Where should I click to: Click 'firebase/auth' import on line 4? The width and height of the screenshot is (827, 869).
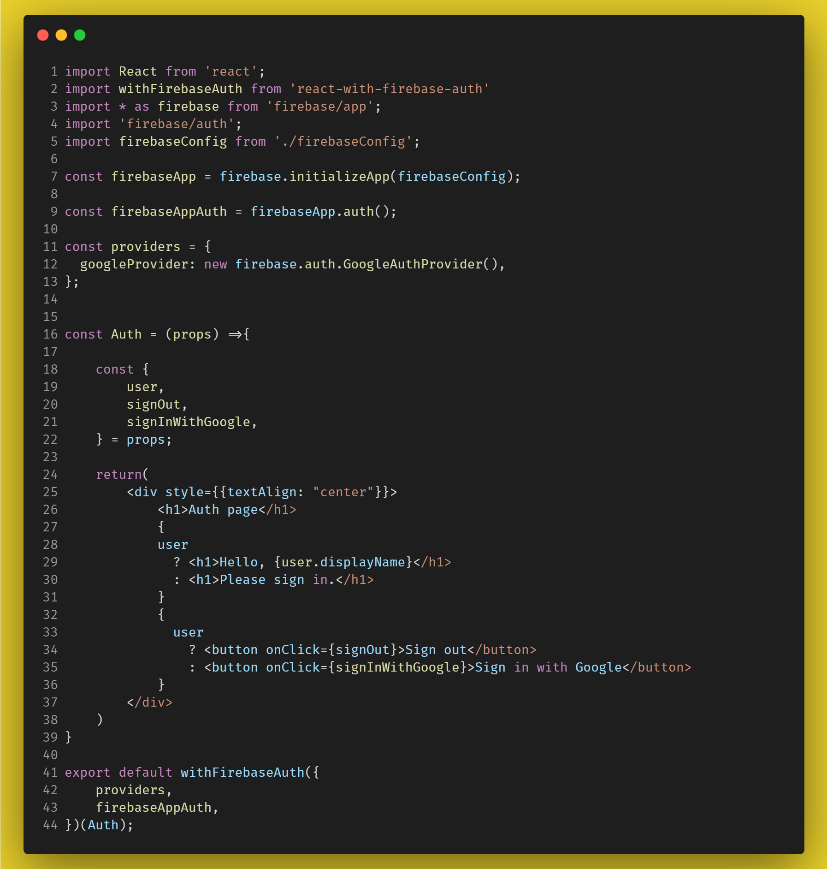(x=177, y=124)
